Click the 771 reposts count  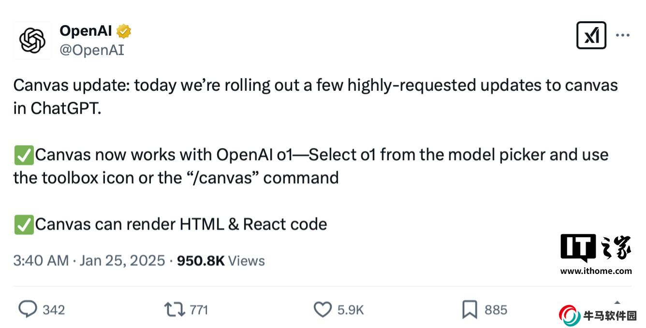[199, 310]
